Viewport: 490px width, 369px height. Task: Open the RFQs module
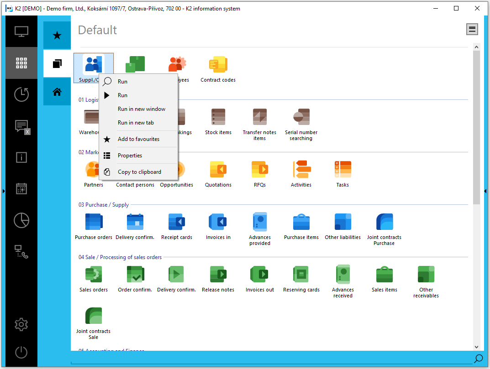coord(260,174)
